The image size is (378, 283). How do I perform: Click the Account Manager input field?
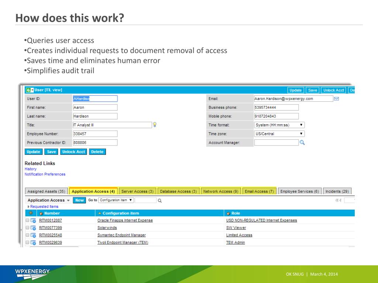[276, 143]
